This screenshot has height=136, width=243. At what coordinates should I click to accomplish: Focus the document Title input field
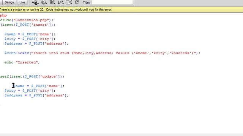coord(112,3)
